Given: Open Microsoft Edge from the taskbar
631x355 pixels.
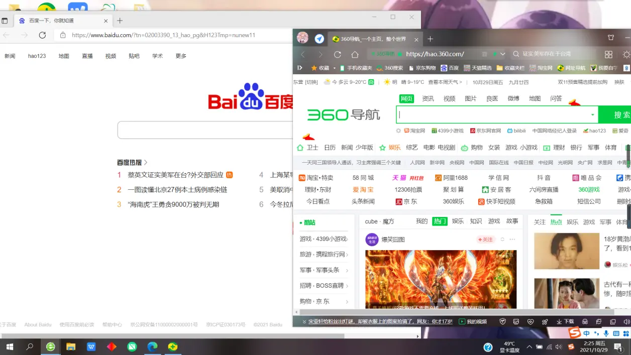Looking at the screenshot, I should point(152,346).
